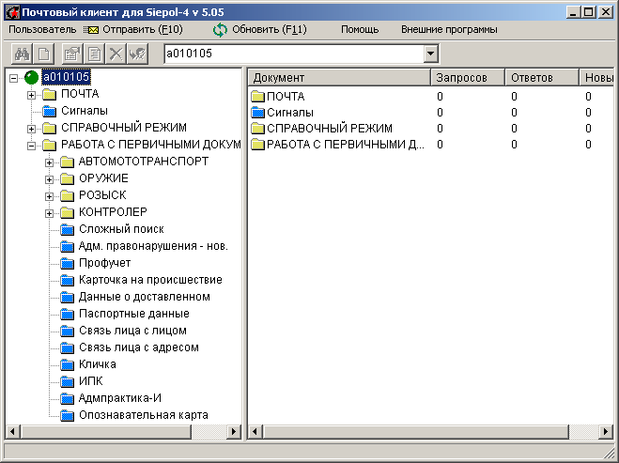Expand the АВТОМОТОТРАНСПОРТ folder
619x463 pixels.
click(49, 162)
